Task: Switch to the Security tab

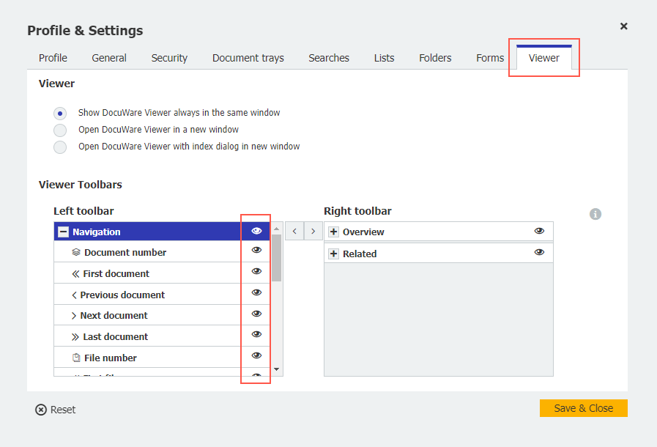Action: [169, 58]
